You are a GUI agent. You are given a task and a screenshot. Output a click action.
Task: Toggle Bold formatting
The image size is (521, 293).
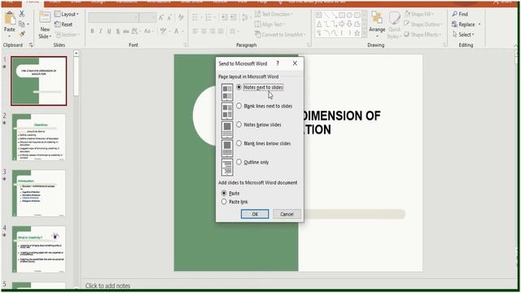click(x=92, y=31)
